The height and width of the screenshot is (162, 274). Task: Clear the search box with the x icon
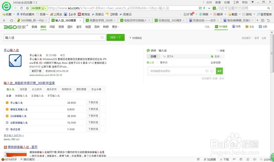(x=102, y=37)
